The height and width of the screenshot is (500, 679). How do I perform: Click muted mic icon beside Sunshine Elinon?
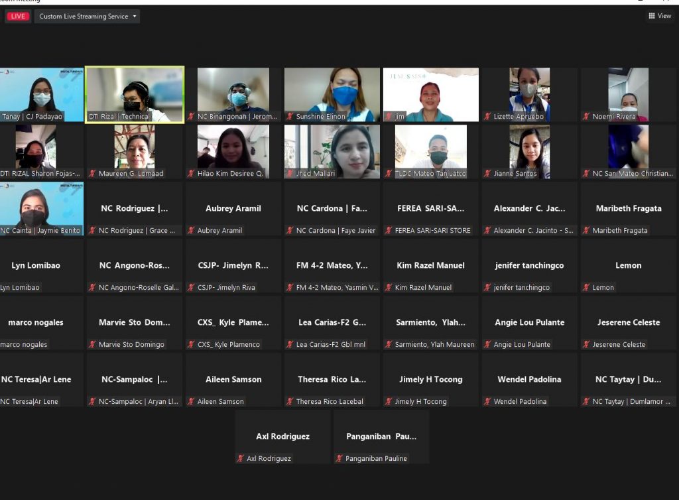pyautogui.click(x=290, y=117)
